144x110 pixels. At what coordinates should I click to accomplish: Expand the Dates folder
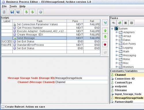pyautogui.click(x=117, y=40)
